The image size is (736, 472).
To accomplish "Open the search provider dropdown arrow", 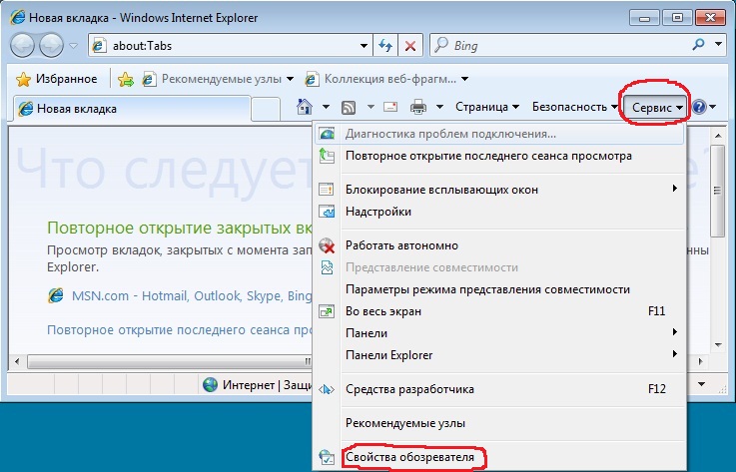I will [718, 45].
